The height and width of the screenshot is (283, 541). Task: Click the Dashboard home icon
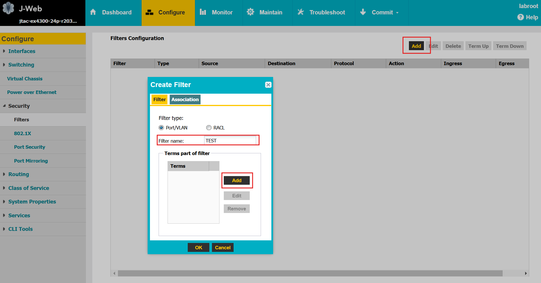(93, 12)
